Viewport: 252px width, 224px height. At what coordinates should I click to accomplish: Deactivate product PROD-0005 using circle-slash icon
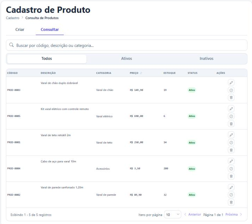[x=231, y=116]
